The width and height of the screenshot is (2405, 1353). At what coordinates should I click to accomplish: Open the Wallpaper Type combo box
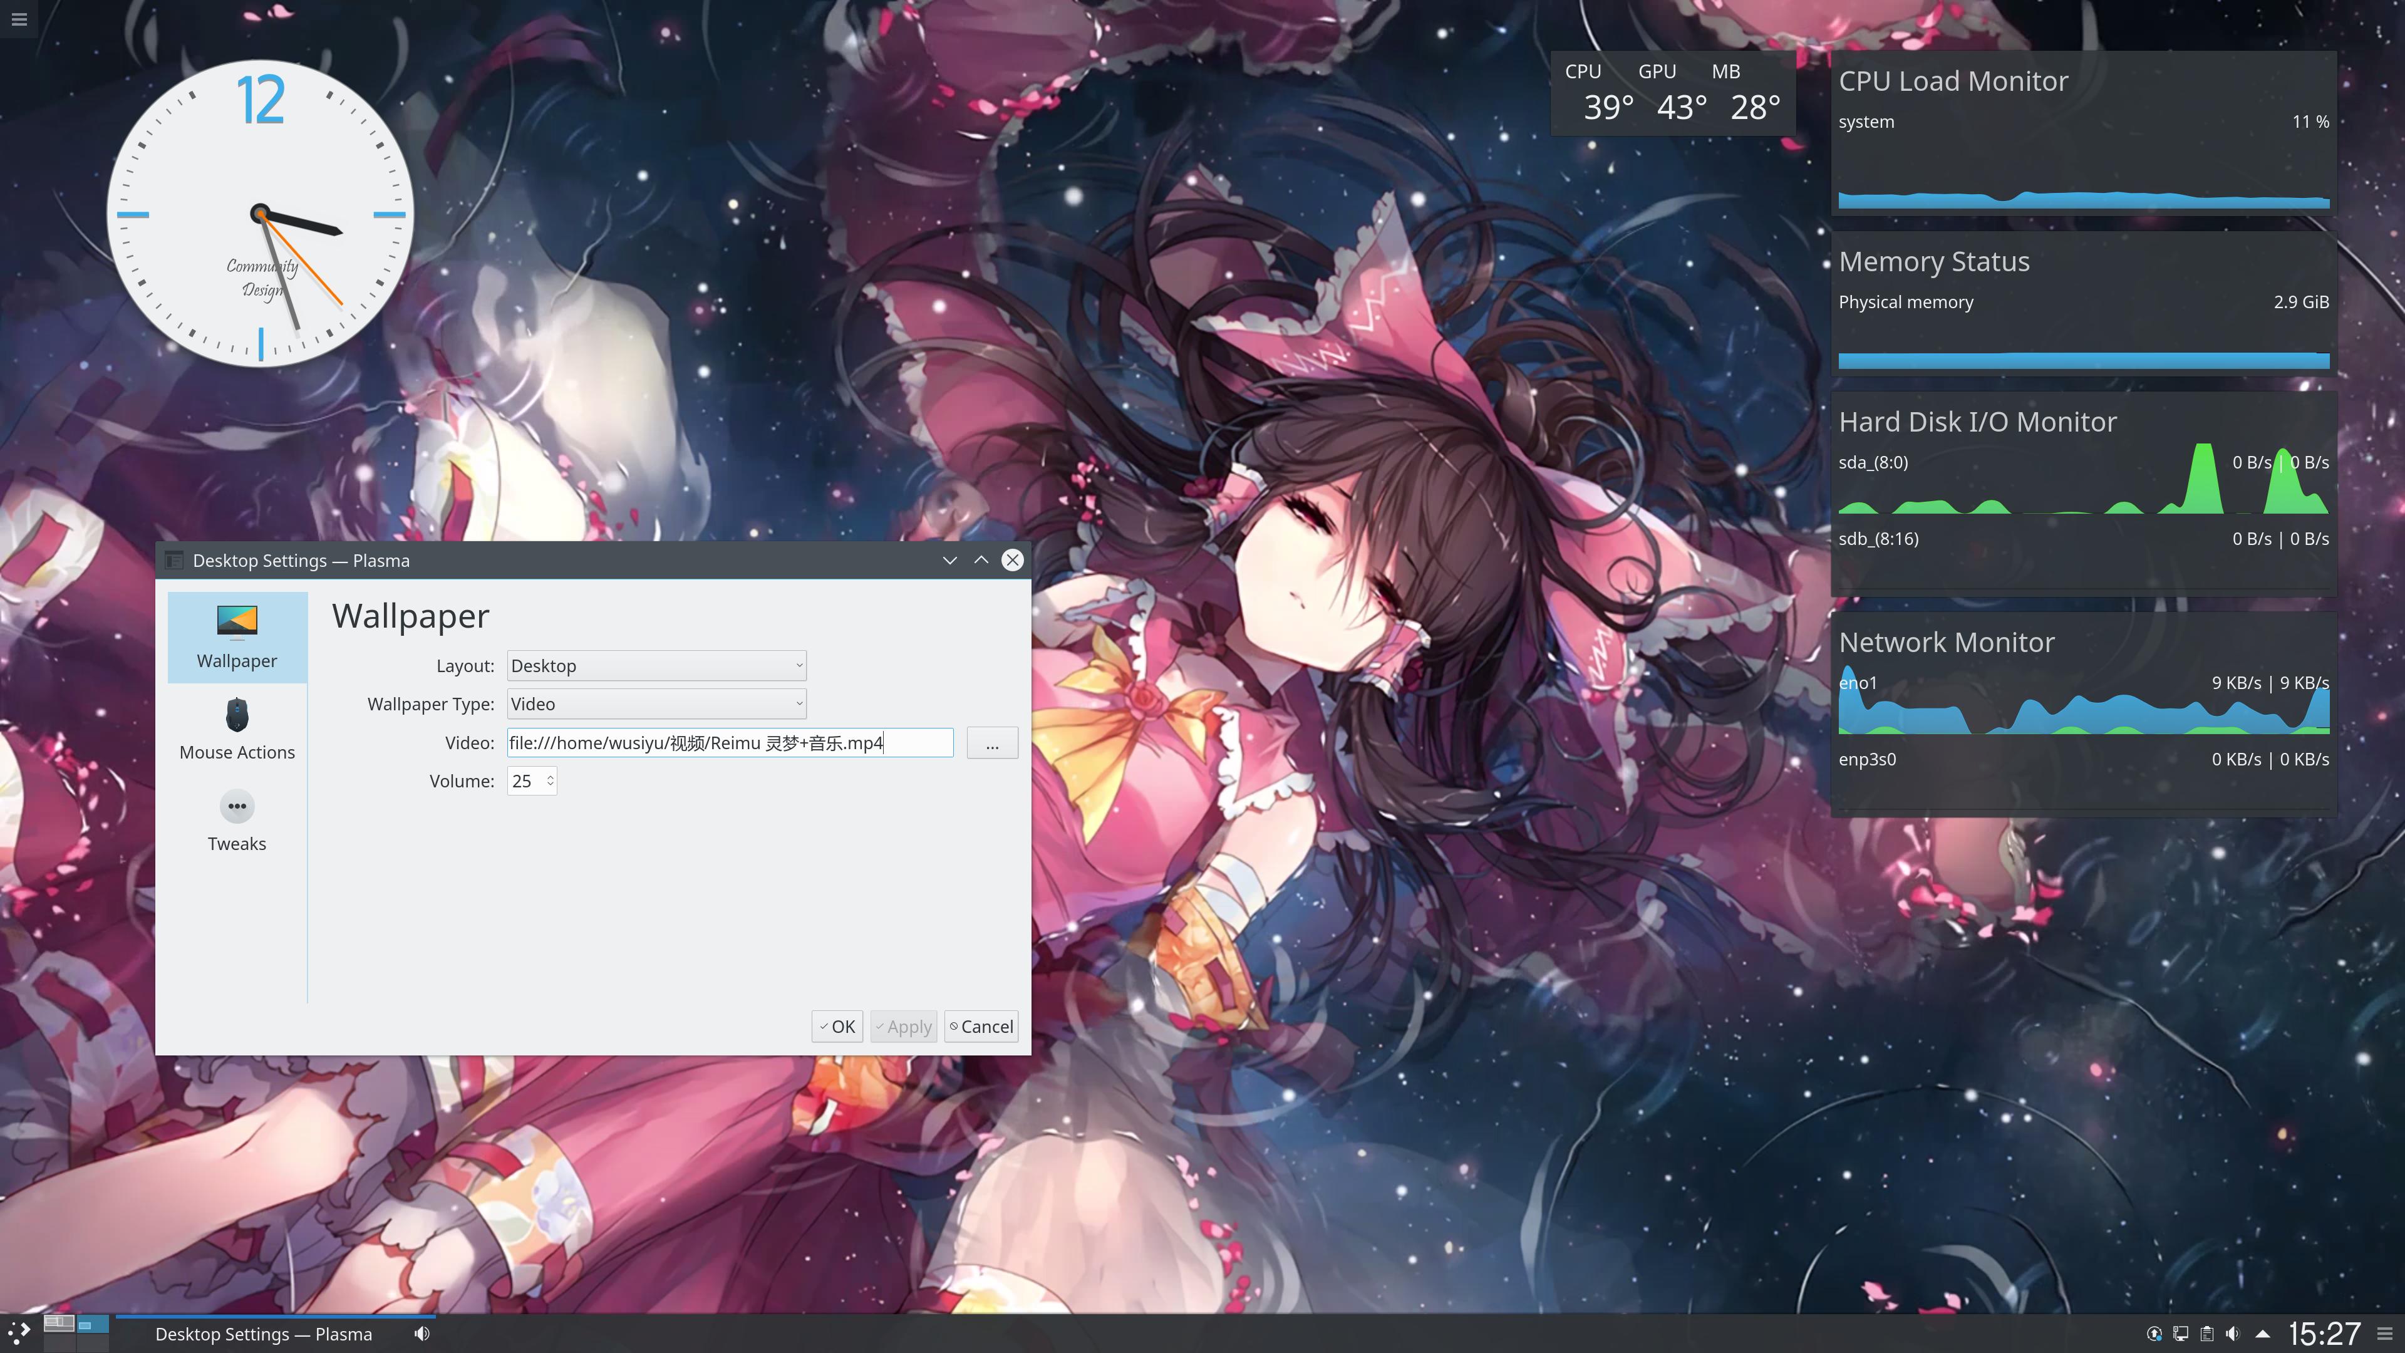click(x=655, y=704)
